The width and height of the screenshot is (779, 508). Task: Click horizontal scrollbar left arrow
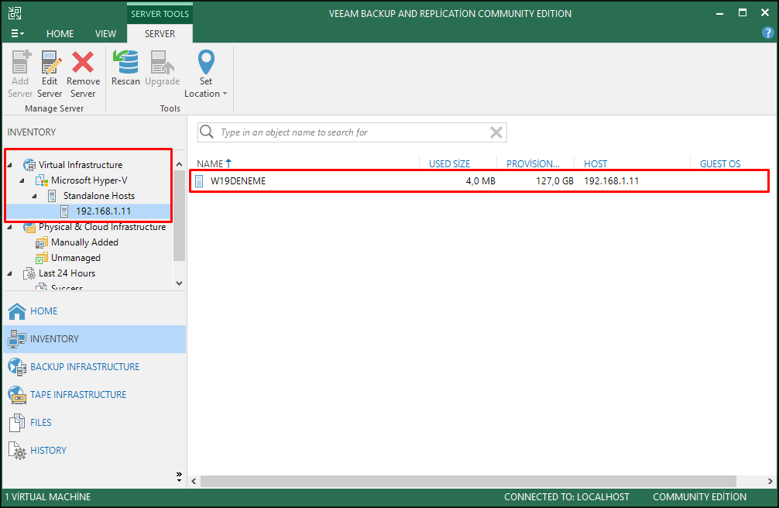(194, 481)
